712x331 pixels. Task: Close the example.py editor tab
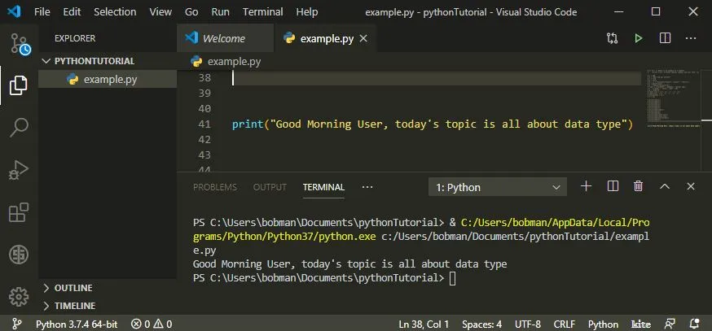point(363,38)
